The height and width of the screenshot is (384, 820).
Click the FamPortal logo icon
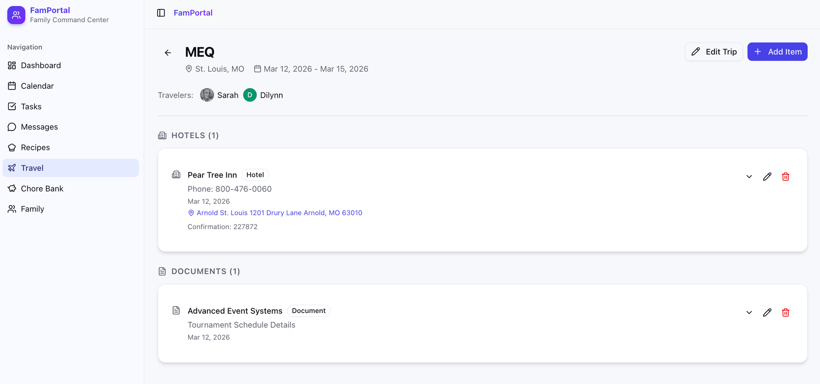[x=16, y=15]
